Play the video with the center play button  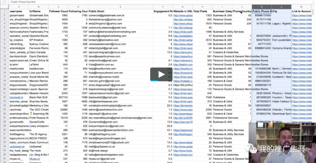click(x=161, y=74)
